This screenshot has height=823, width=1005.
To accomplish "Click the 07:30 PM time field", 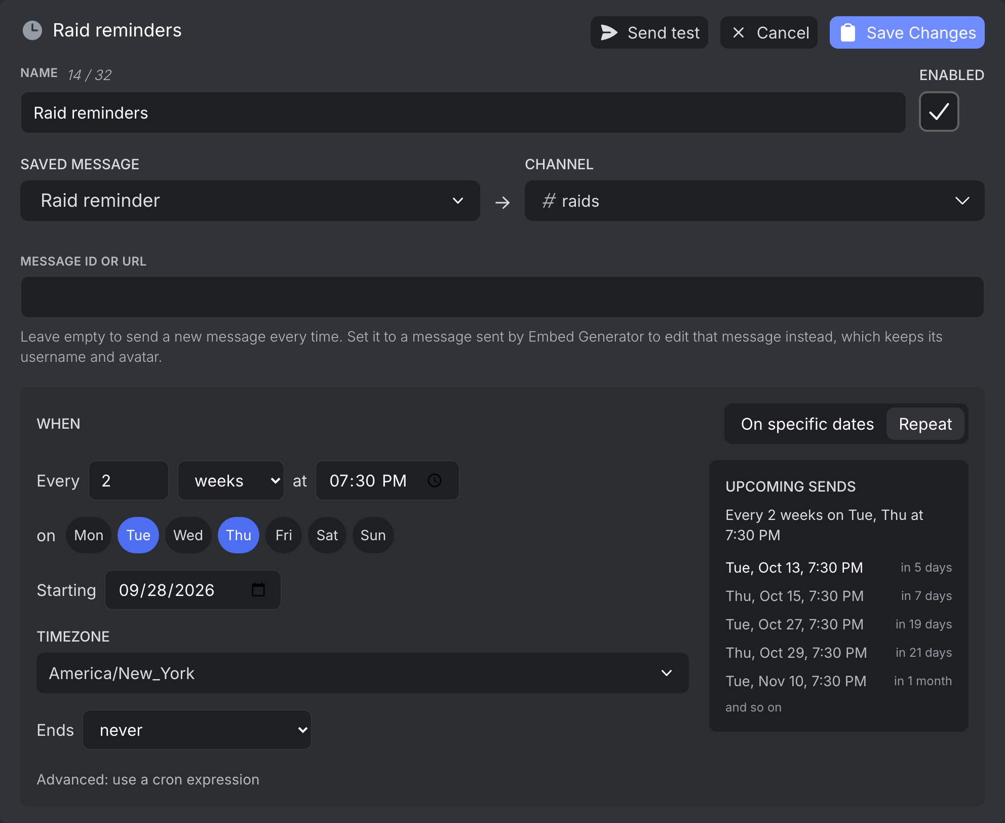I will tap(388, 480).
